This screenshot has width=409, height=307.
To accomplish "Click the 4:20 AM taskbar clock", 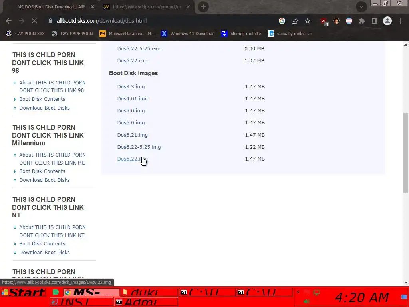I will (x=362, y=297).
